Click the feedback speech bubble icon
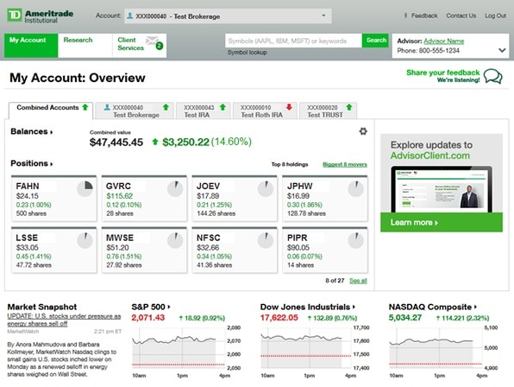The image size is (514, 387). click(x=492, y=76)
